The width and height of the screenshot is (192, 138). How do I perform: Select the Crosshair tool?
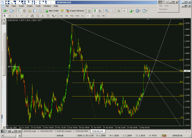coord(10,16)
